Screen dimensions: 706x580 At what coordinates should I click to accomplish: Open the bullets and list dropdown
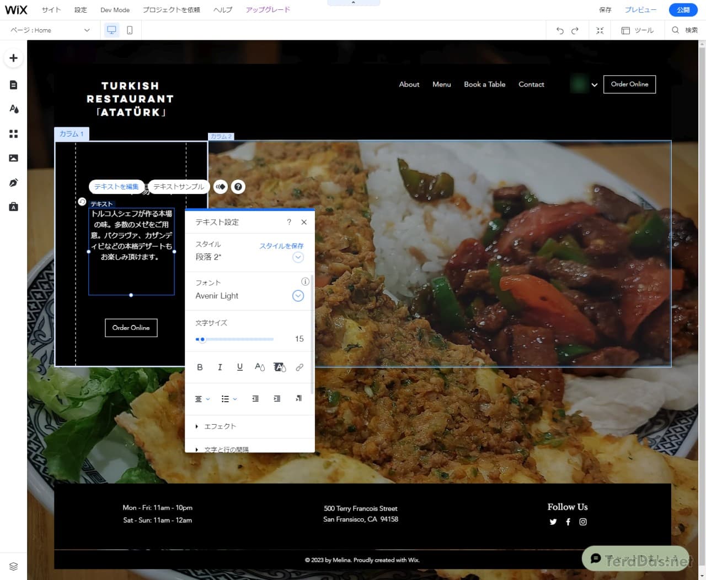pyautogui.click(x=229, y=399)
